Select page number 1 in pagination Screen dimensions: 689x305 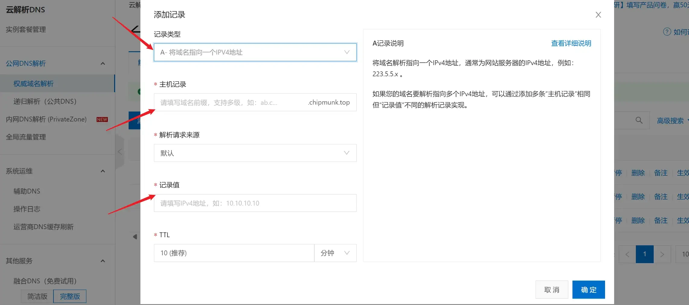tap(645, 254)
